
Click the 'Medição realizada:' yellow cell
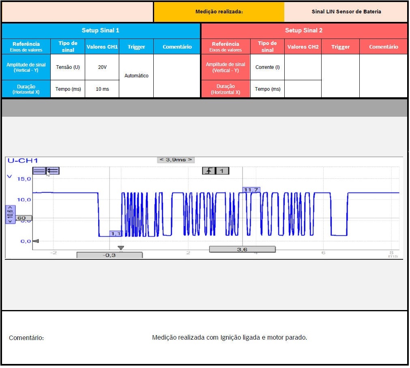point(219,12)
